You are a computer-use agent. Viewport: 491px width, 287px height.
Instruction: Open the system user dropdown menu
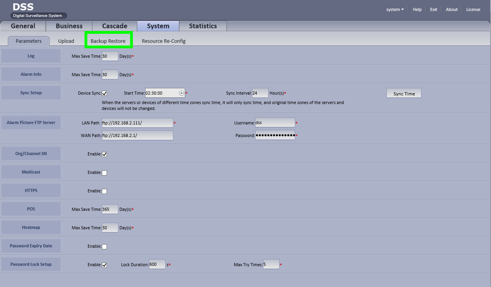(x=395, y=9)
